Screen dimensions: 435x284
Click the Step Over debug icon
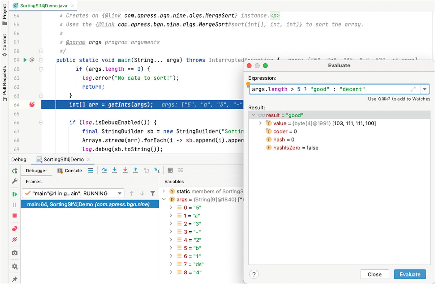click(x=104, y=170)
